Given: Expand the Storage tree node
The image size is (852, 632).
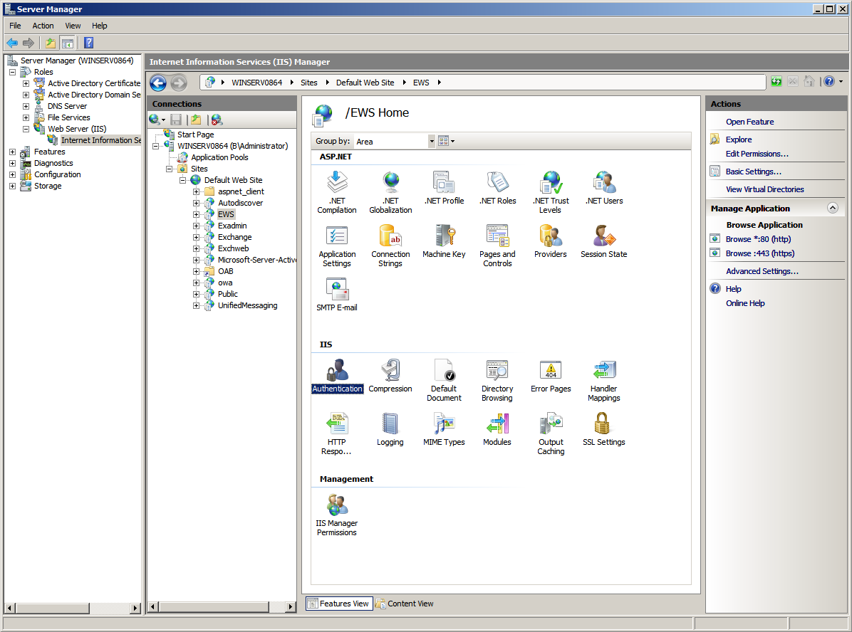Looking at the screenshot, I should pos(12,186).
